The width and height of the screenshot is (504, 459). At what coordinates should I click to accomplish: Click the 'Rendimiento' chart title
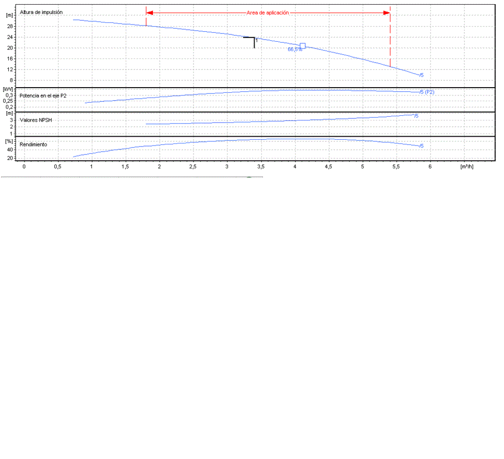pyautogui.click(x=33, y=144)
